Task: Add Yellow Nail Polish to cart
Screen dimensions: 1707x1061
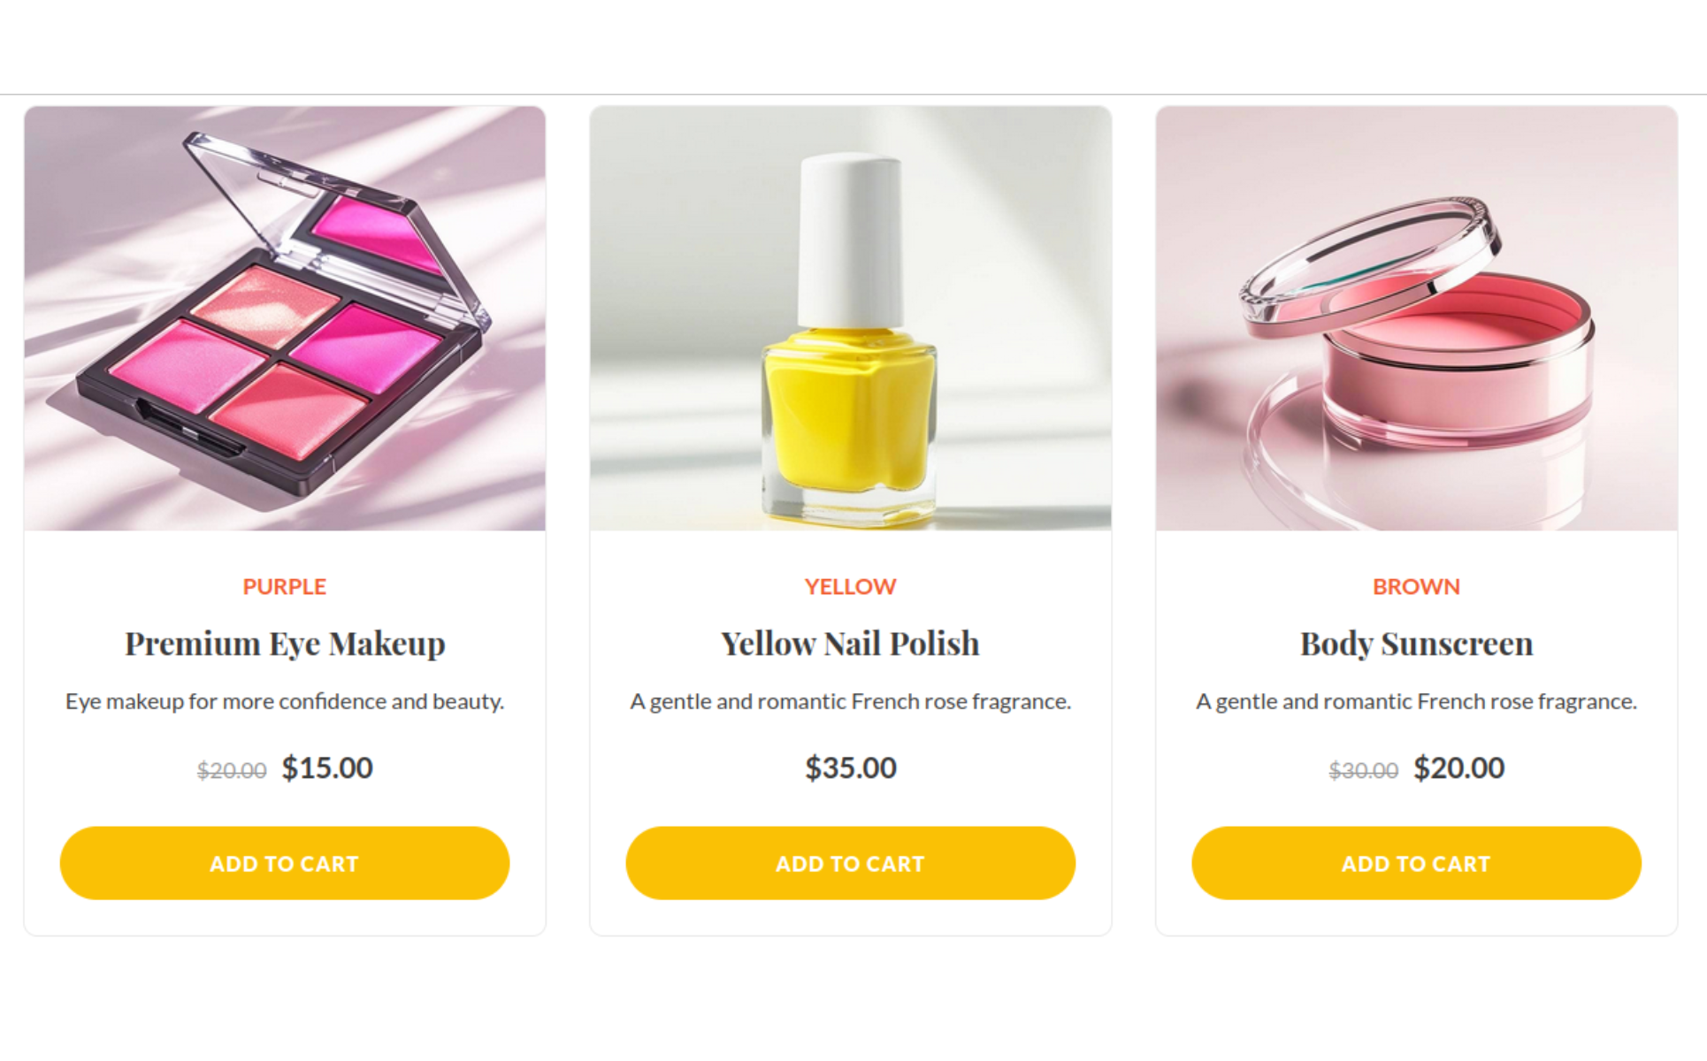Action: coord(851,863)
